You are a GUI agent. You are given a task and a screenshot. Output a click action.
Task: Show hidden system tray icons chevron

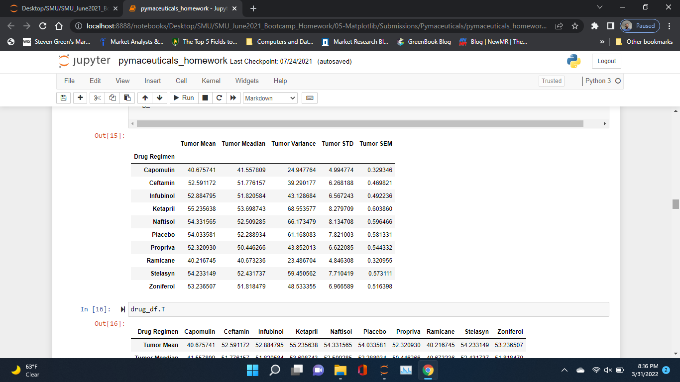coord(565,370)
